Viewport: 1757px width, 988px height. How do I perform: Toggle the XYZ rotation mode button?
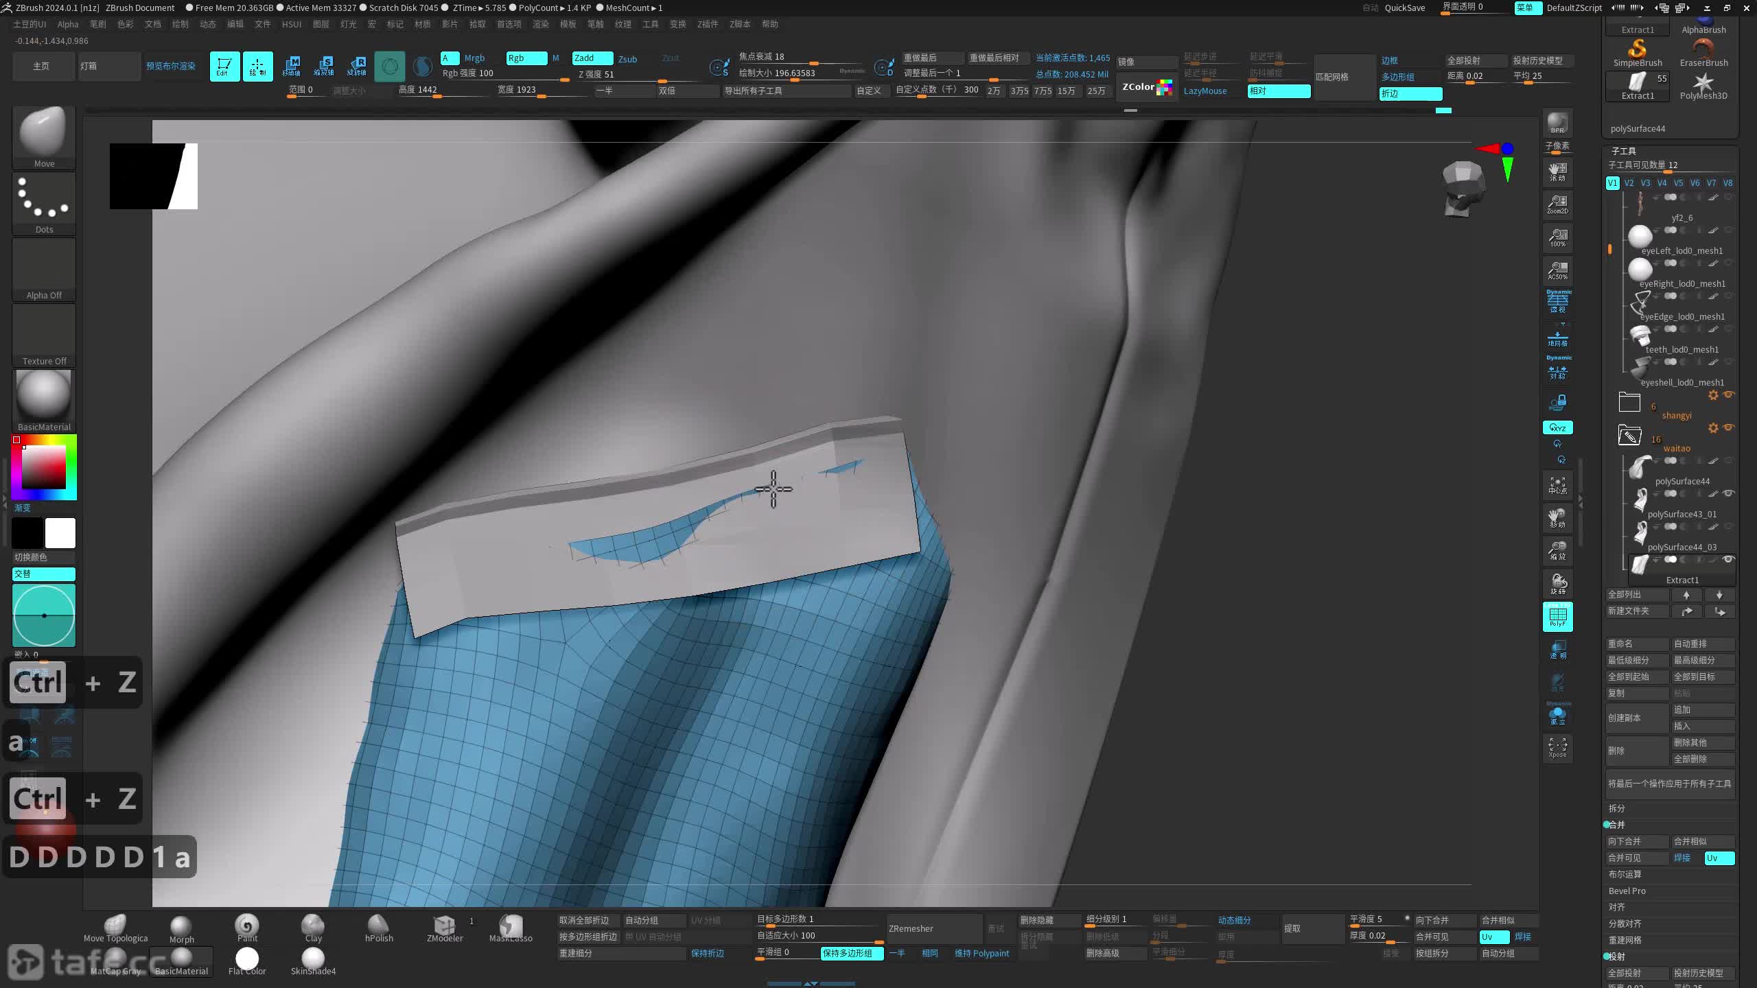(x=1557, y=427)
